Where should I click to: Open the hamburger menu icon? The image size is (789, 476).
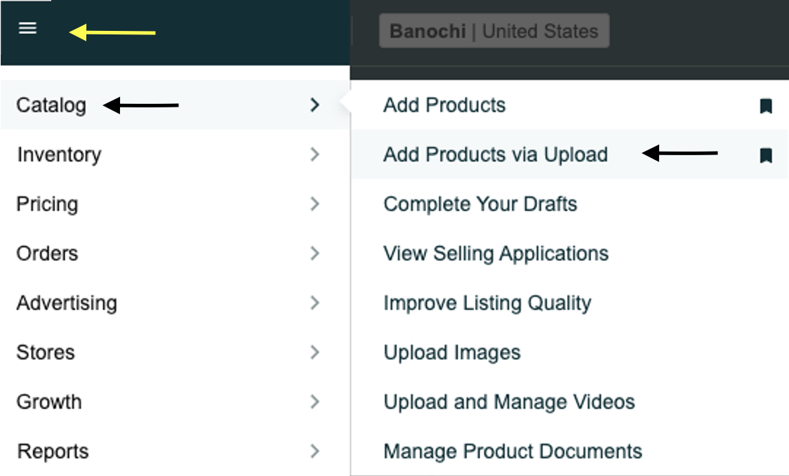point(27,28)
